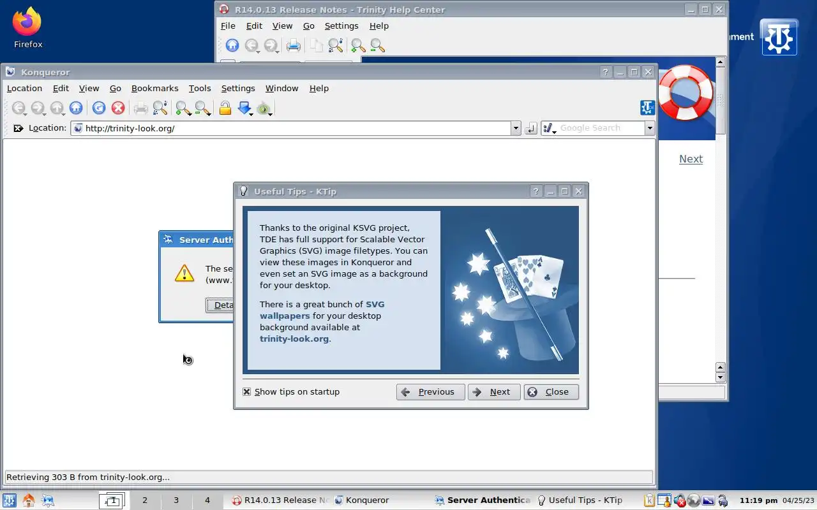Click Konqueror's Forward arrow toolbar icon
Viewport: 817px width, 510px height.
tap(38, 108)
